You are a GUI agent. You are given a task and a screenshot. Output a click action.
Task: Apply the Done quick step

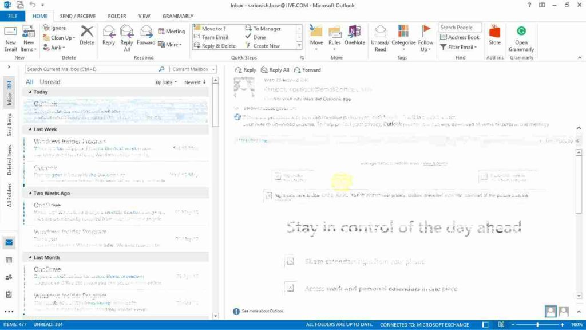coord(256,37)
